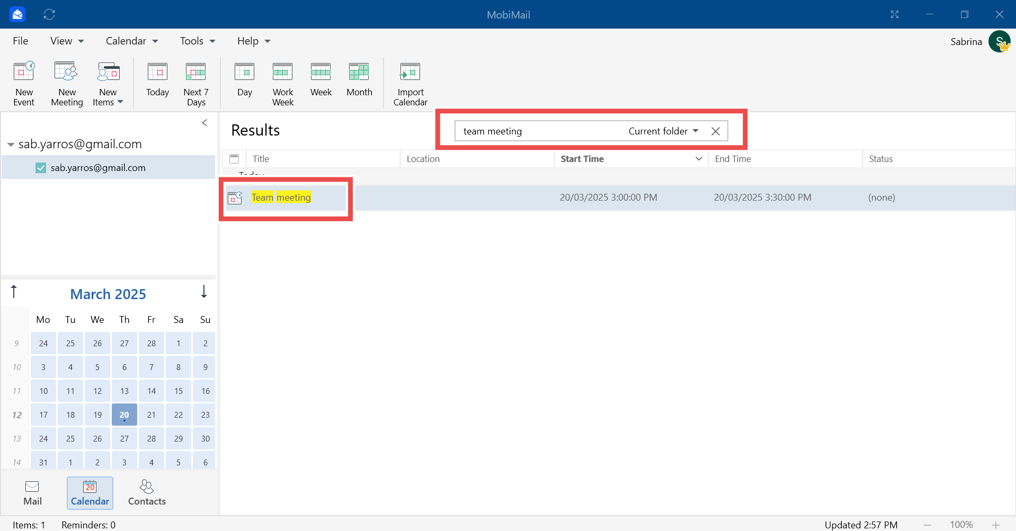This screenshot has width=1016, height=531.
Task: Collapse the left sidebar panel
Action: click(x=204, y=123)
